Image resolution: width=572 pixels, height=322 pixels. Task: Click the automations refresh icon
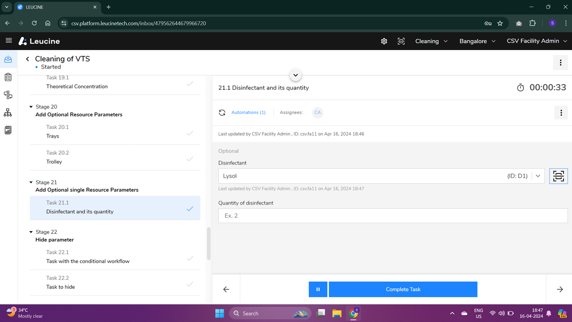pos(222,113)
